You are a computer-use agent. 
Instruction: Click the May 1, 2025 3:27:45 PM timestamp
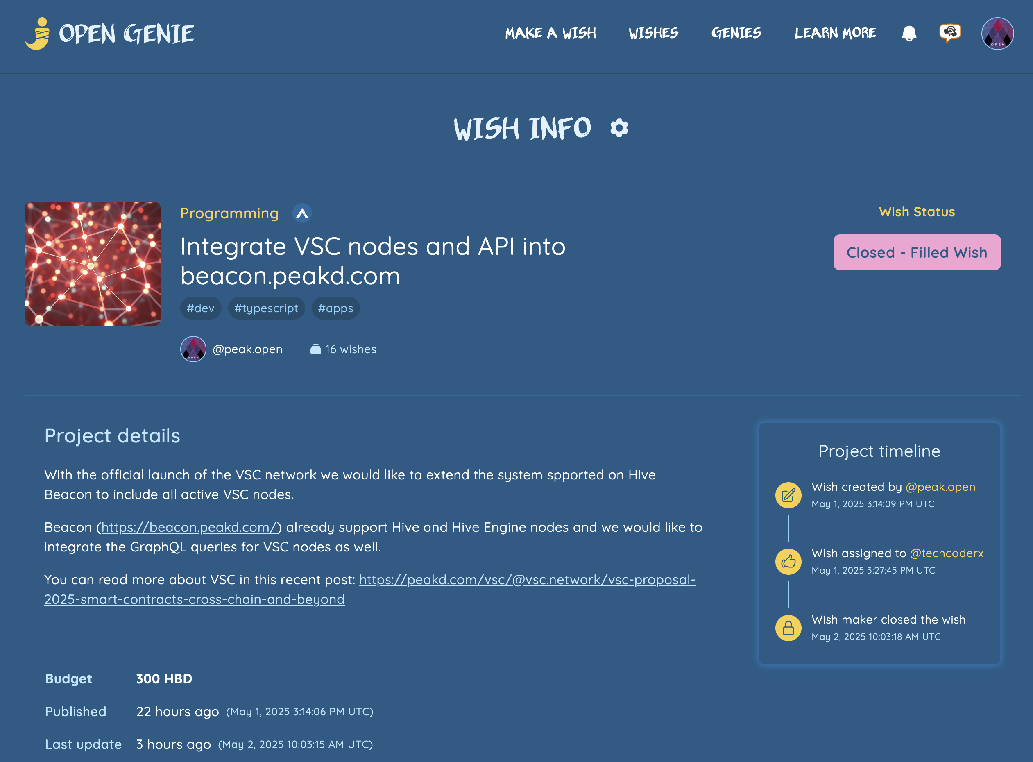pos(873,570)
